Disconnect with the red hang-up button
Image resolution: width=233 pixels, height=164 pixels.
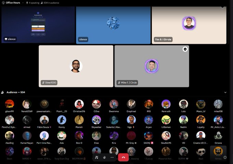click(x=123, y=157)
